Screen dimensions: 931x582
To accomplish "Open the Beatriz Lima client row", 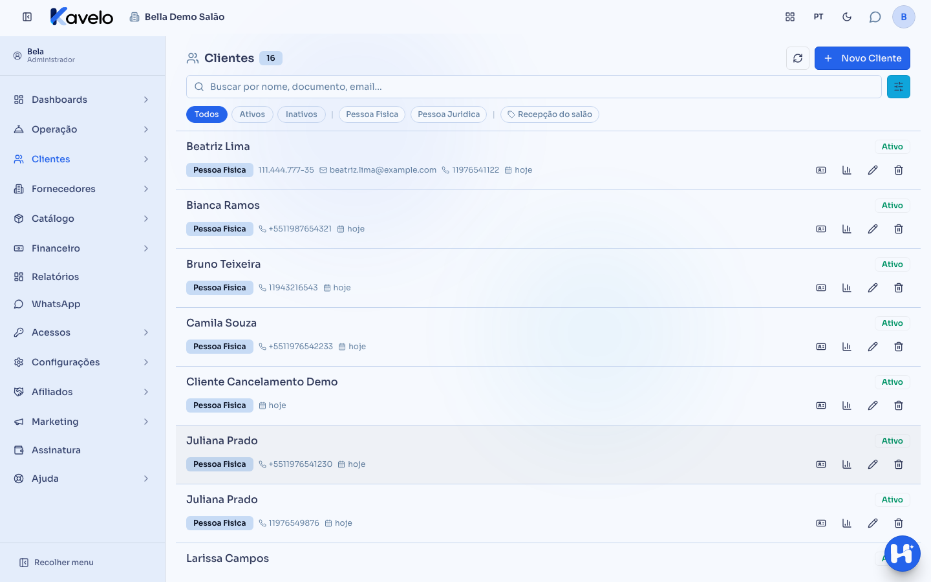I will coord(548,160).
